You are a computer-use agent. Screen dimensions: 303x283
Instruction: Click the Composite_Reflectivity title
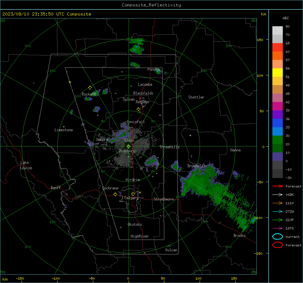[x=151, y=5]
